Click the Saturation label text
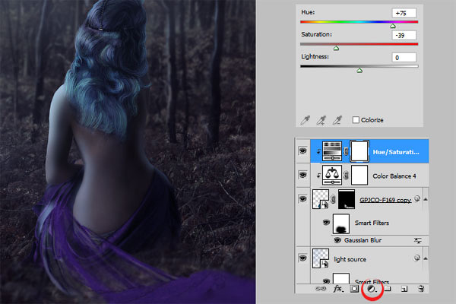The width and height of the screenshot is (456, 304). click(x=316, y=34)
